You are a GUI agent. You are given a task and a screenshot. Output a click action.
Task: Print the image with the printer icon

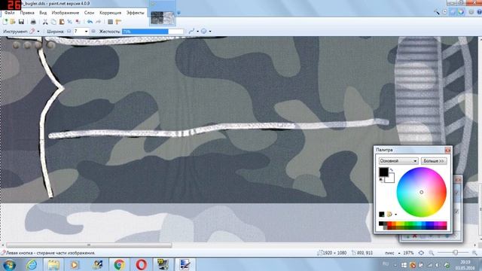click(33, 22)
